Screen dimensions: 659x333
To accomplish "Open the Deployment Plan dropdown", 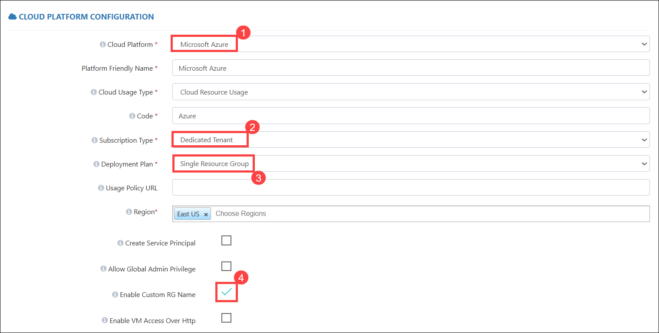I will click(411, 164).
